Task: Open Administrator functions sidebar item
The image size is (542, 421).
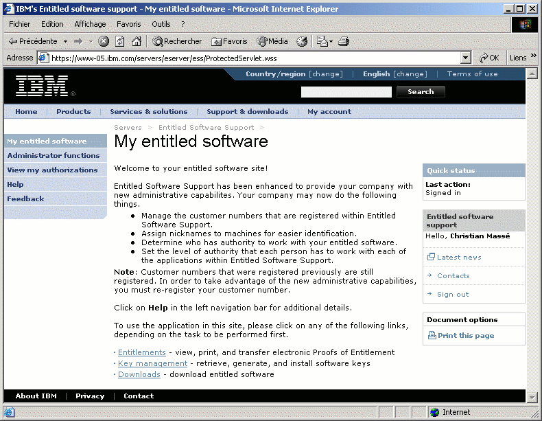Action: pyautogui.click(x=56, y=155)
